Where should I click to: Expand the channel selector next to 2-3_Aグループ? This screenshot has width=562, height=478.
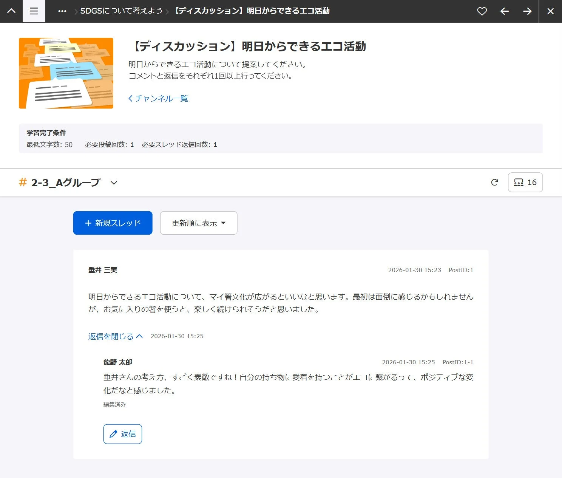[114, 183]
